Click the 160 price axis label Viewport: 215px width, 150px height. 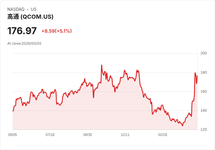pos(204,92)
